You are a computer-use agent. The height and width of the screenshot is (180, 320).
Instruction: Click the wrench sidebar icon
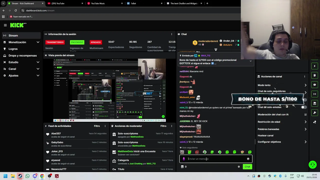pyautogui.click(x=314, y=112)
